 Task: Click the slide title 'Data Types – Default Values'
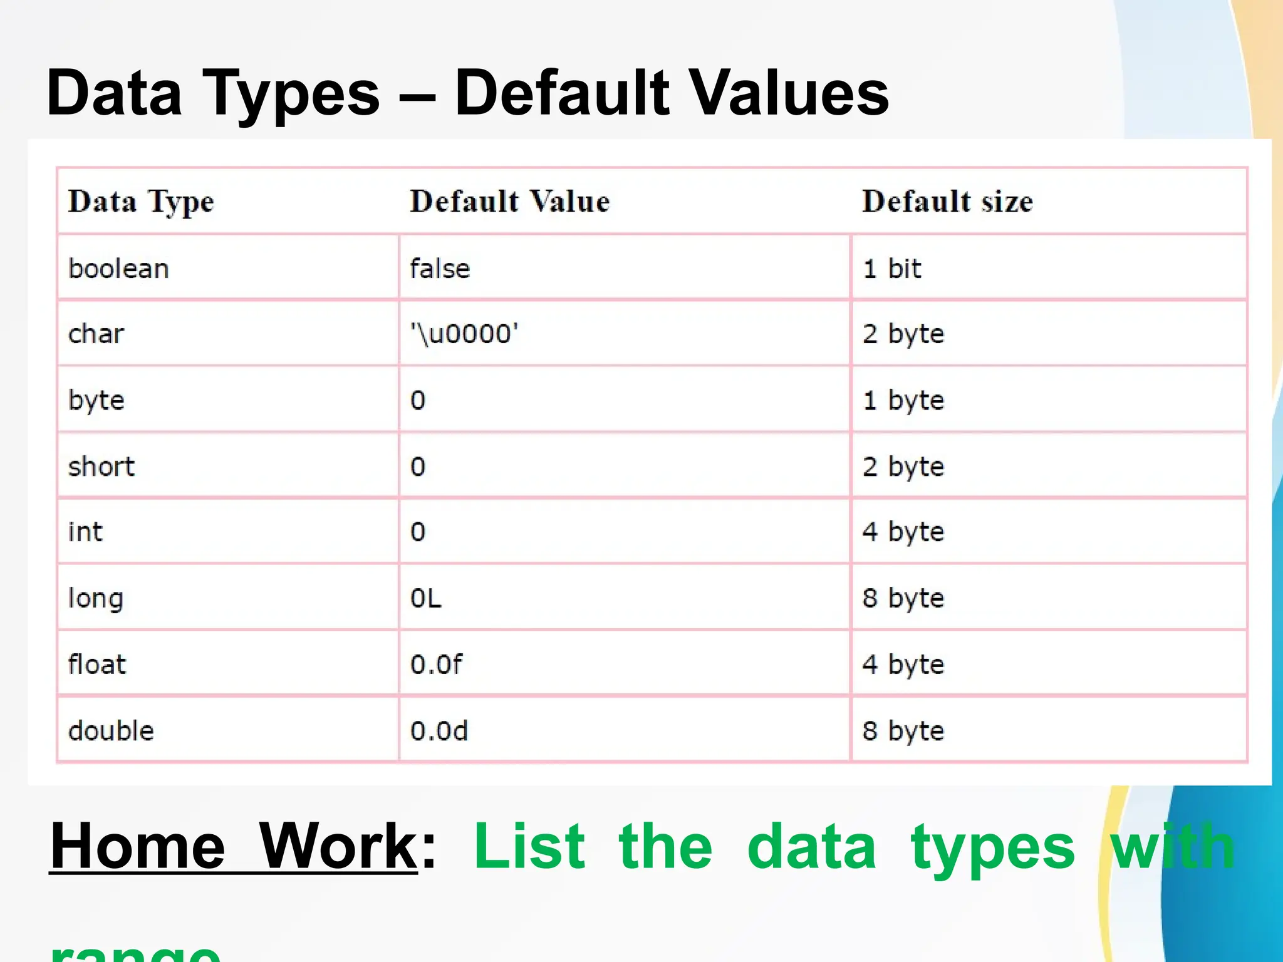pyautogui.click(x=467, y=94)
